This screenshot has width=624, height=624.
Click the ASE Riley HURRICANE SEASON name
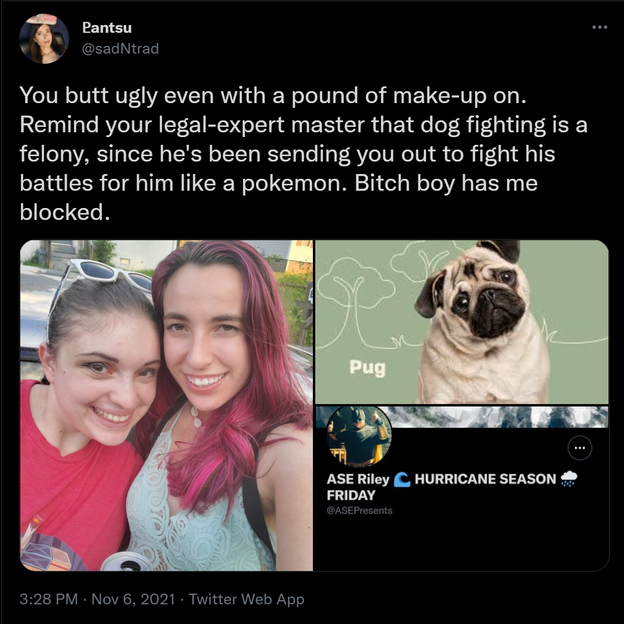[x=452, y=487]
